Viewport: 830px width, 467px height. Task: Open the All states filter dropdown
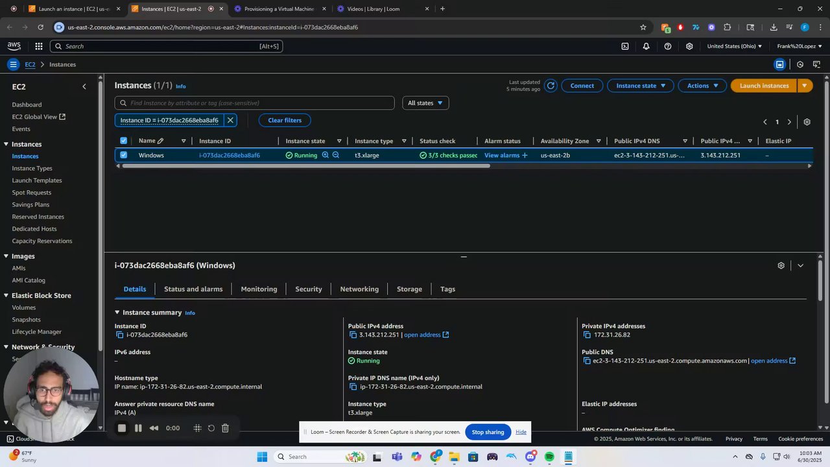point(425,102)
